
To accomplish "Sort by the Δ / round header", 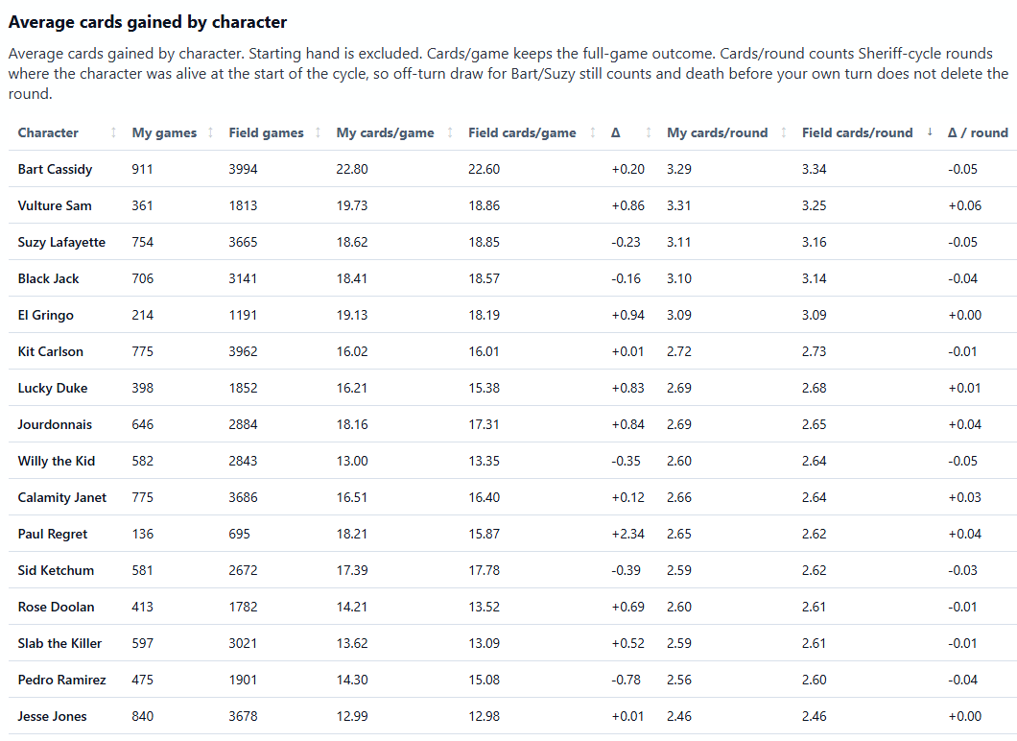I will tap(978, 133).
